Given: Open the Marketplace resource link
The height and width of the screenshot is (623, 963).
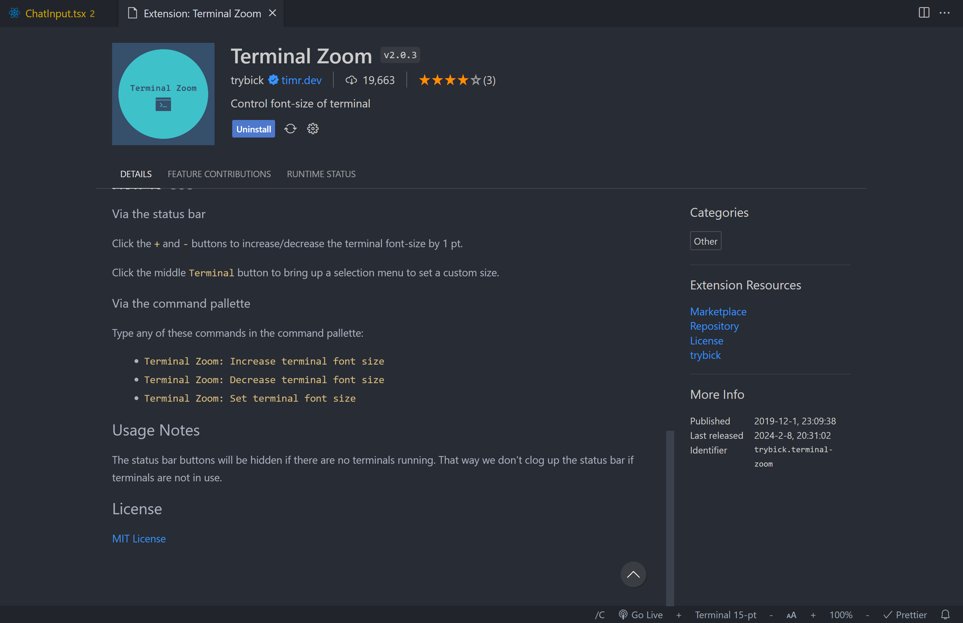Looking at the screenshot, I should tap(718, 311).
